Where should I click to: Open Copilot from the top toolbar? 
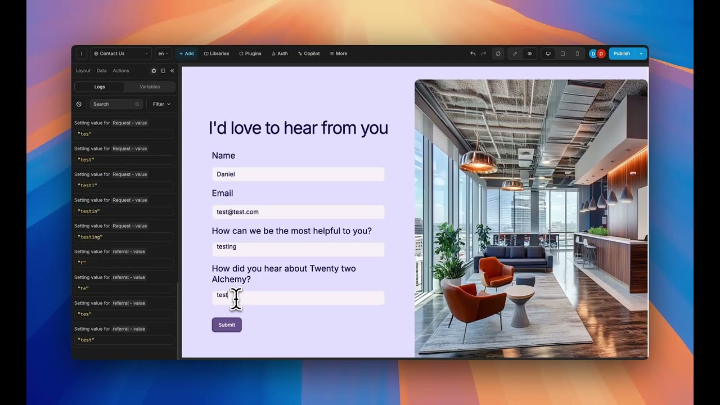[x=309, y=53]
